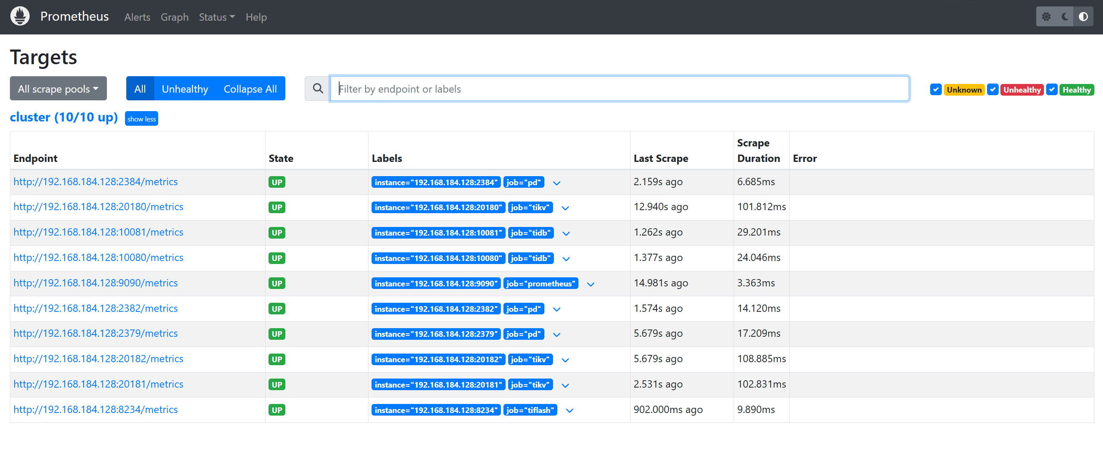
Task: Expand labels for instance 192.168.184.128:20182
Action: click(x=566, y=360)
